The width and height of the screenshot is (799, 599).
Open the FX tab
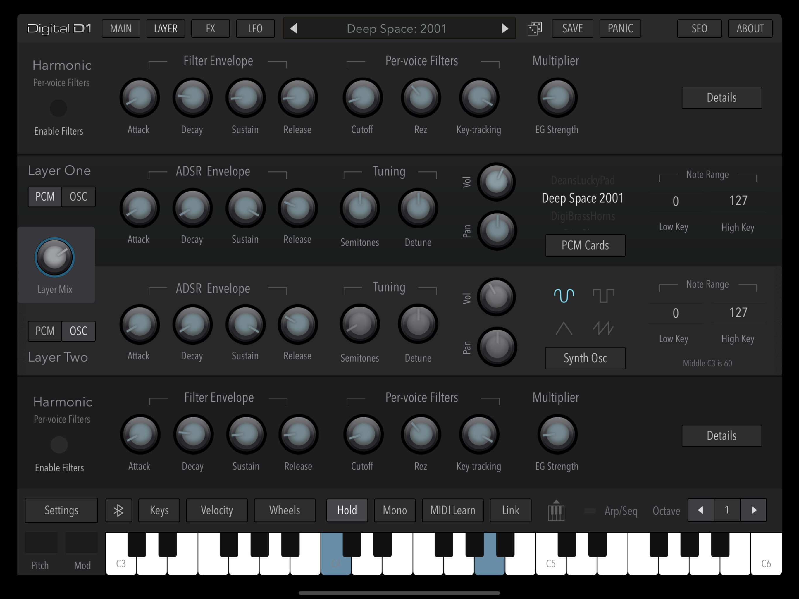[x=211, y=29]
